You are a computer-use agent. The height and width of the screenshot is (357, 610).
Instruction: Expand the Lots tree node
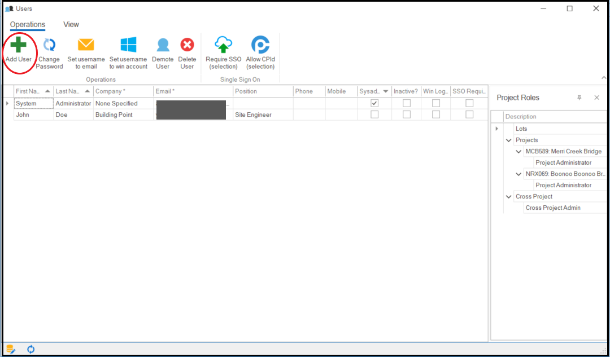click(497, 129)
